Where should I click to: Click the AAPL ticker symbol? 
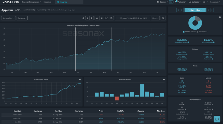[18, 10]
